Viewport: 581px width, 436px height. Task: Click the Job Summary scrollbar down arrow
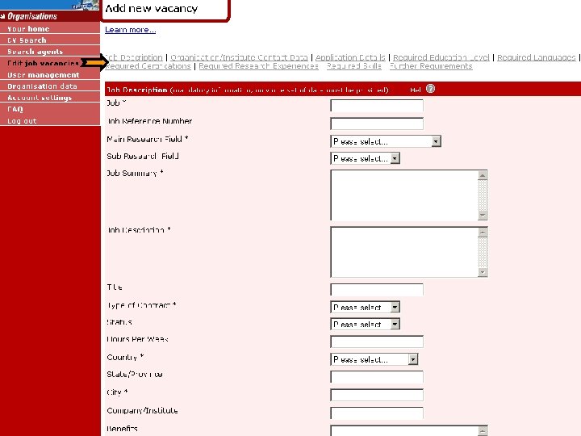click(483, 215)
